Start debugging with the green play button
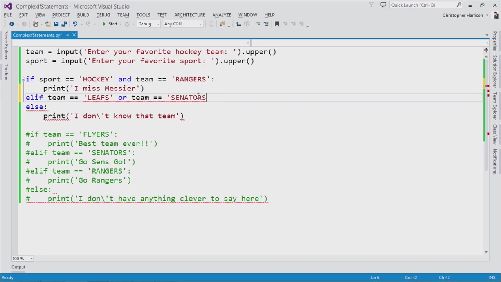The height and width of the screenshot is (282, 501). 104,24
